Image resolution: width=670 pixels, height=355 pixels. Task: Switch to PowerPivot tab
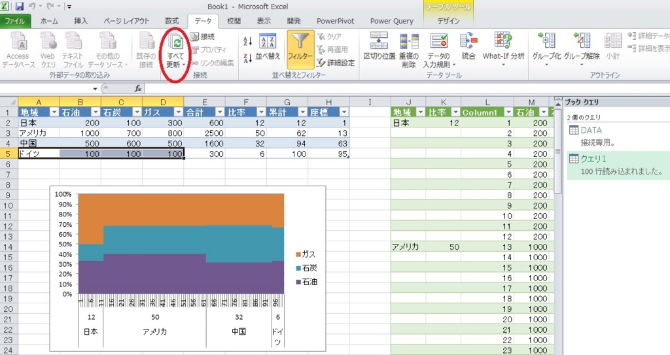pyautogui.click(x=336, y=21)
